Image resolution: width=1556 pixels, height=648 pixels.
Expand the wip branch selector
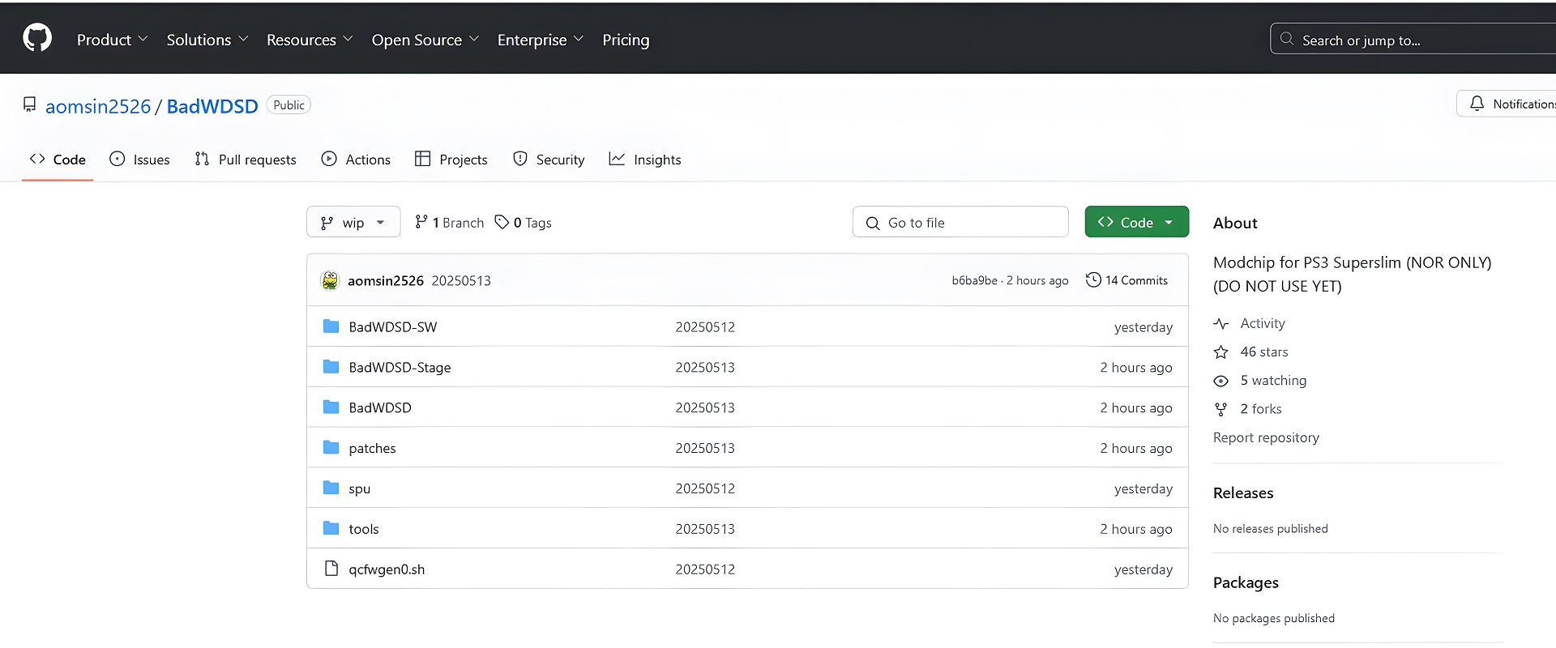pos(353,222)
